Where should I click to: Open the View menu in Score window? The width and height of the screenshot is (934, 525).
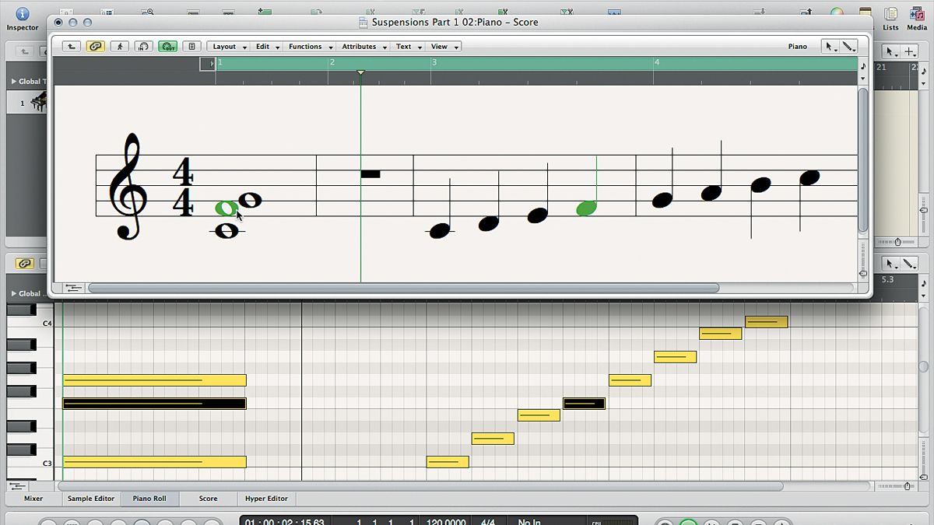[444, 47]
